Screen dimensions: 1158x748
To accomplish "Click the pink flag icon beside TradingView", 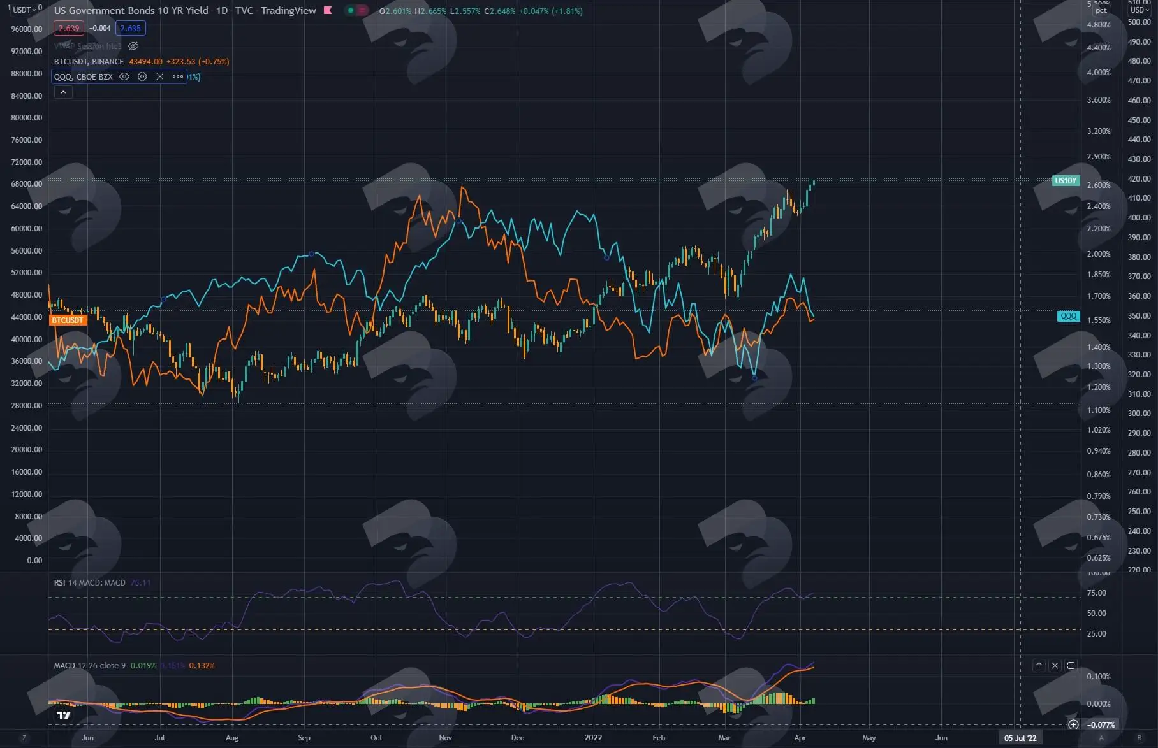I will click(x=328, y=10).
